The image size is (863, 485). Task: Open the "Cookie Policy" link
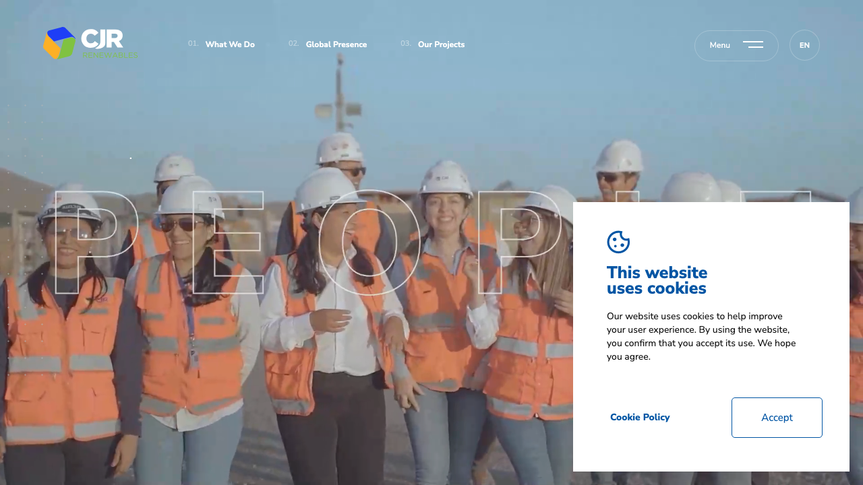point(640,418)
